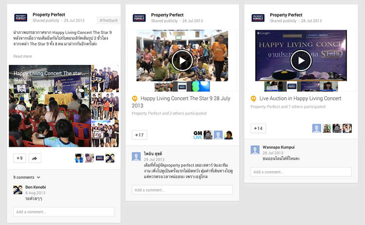This screenshot has width=365, height=225.
Task: Play the Live Auction video
Action: (301, 60)
